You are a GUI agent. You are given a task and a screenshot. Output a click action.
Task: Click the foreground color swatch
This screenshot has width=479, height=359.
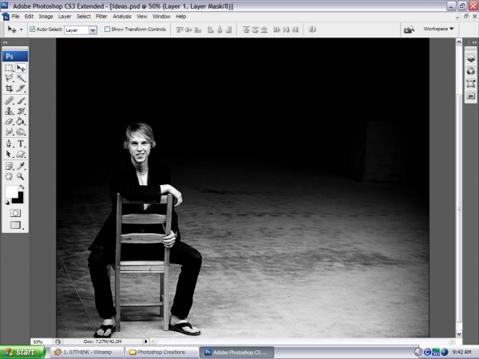(x=10, y=191)
